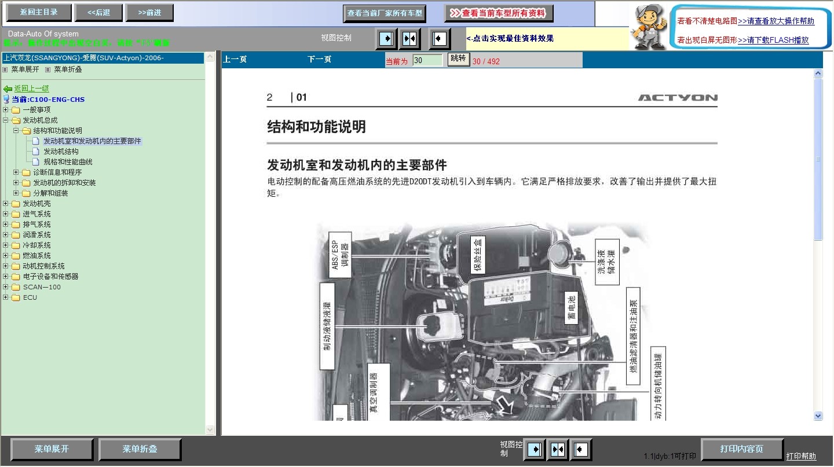Select 发动机室和发动机内的主要部件 in tree

(x=92, y=141)
